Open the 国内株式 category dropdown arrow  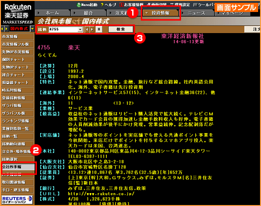point(32,29)
